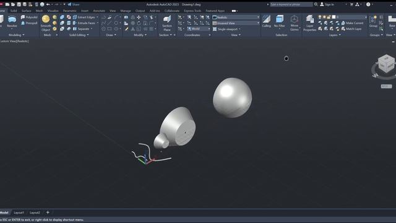Click the Undo arrow icon

(48, 4)
